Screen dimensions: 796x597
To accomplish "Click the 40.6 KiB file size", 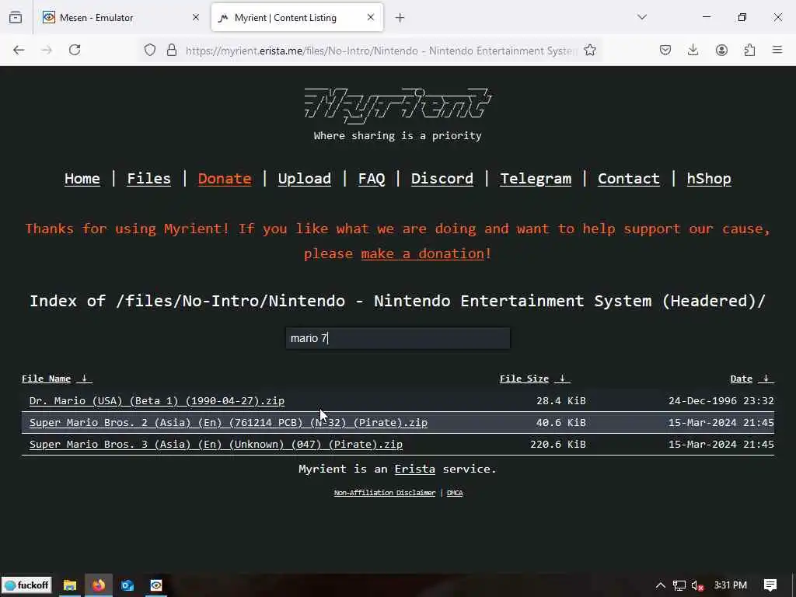I will [x=561, y=422].
